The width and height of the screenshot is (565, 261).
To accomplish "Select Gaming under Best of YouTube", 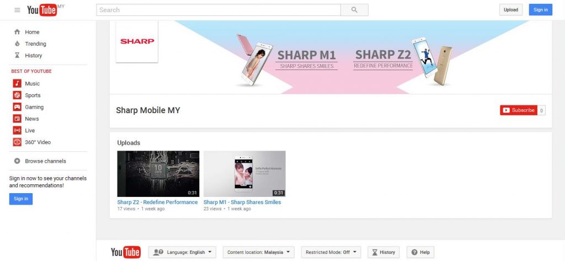I will click(x=34, y=107).
